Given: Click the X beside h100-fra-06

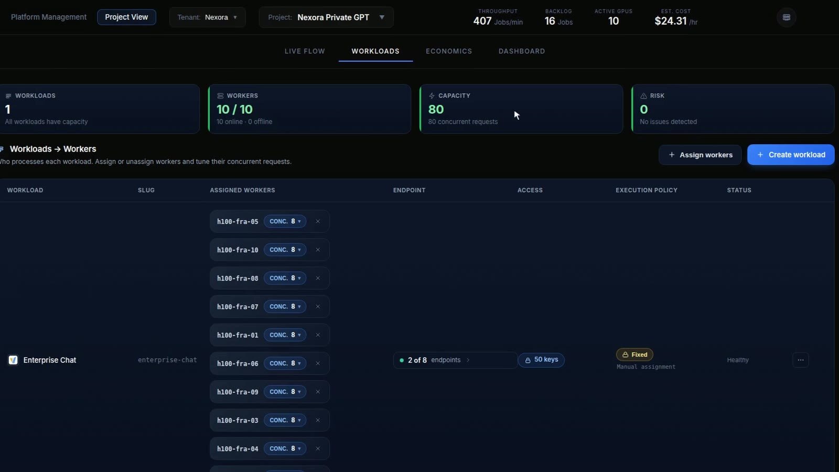Looking at the screenshot, I should click(318, 363).
